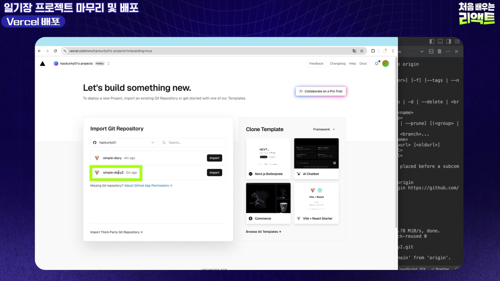Click the repository search field
Image resolution: width=500 pixels, height=281 pixels.
(x=193, y=142)
